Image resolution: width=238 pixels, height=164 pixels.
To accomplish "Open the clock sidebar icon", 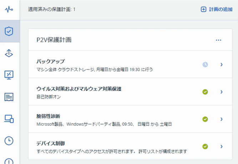I will click(x=9, y=141).
